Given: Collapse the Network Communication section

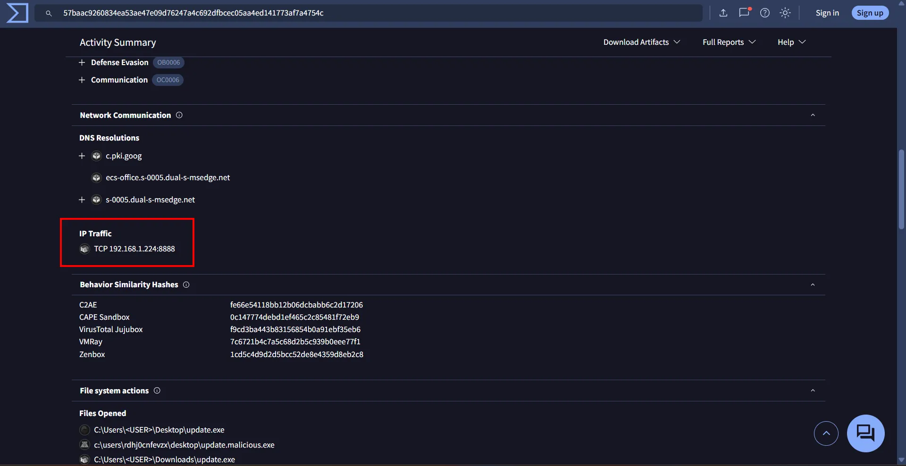Looking at the screenshot, I should click(x=813, y=115).
